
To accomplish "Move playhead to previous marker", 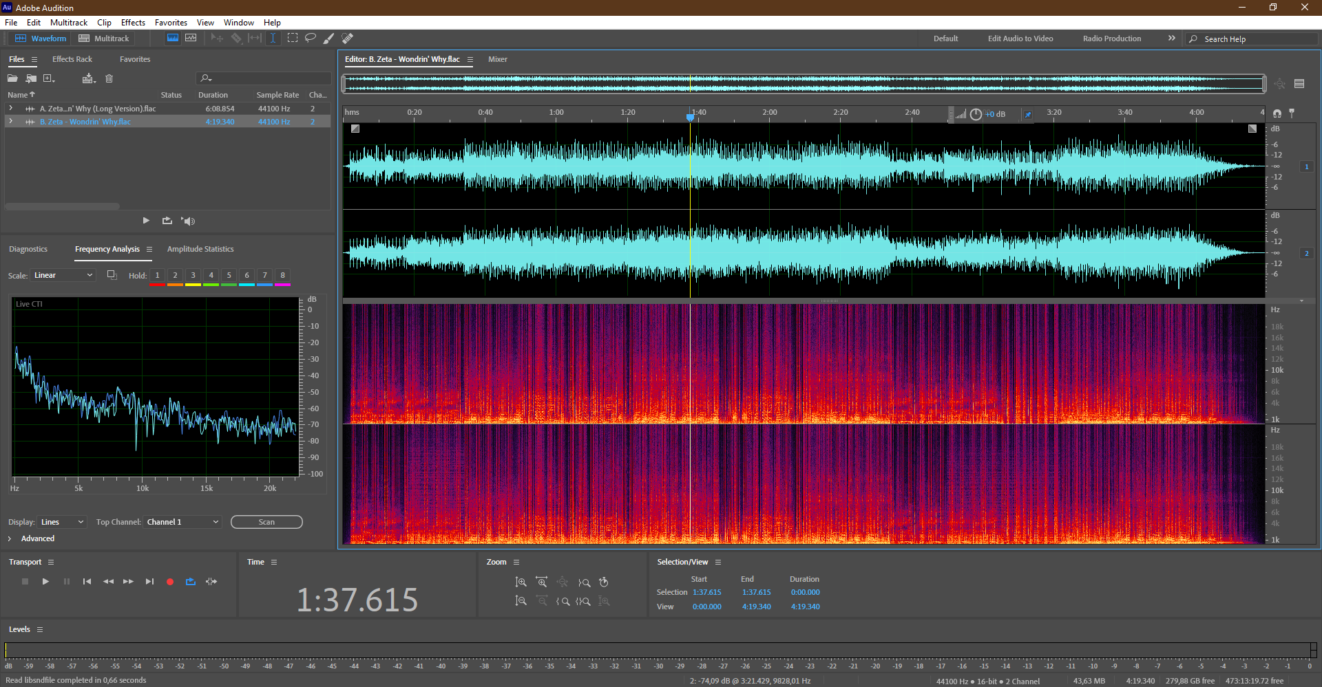I will click(87, 582).
